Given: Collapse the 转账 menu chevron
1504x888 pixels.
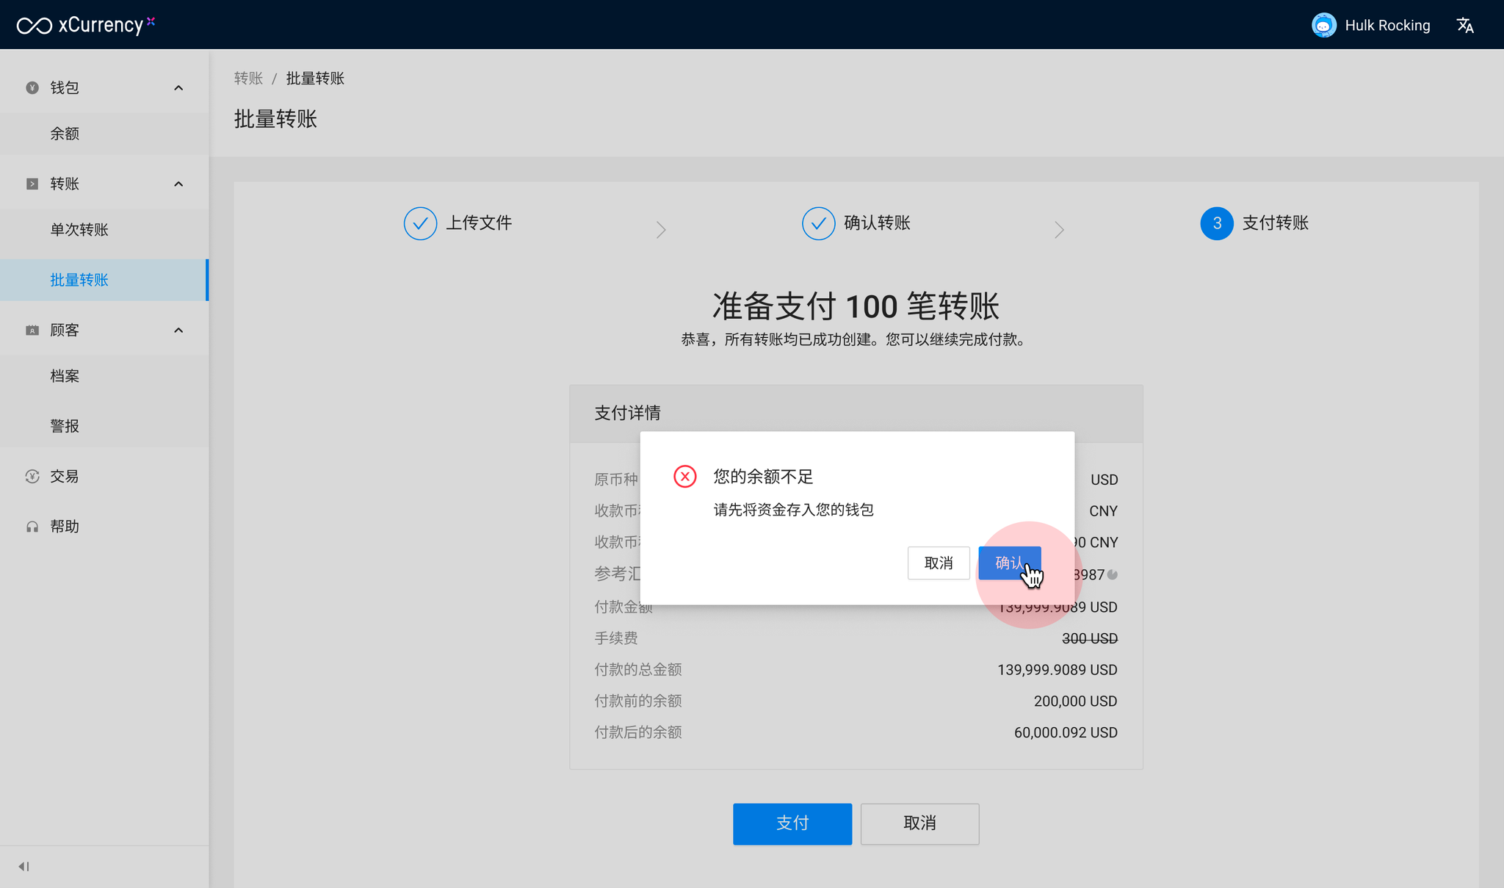Looking at the screenshot, I should click(178, 184).
